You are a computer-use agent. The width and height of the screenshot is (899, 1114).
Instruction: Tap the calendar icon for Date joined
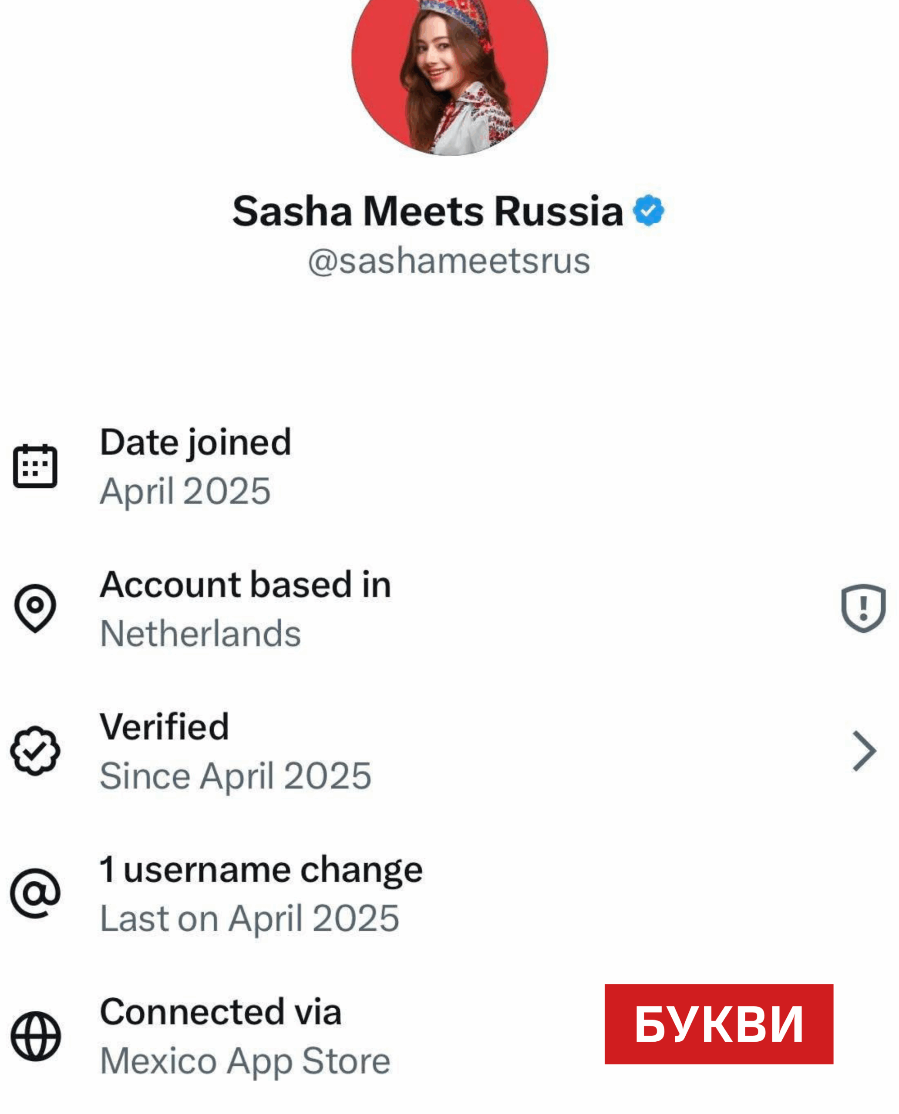pos(35,466)
